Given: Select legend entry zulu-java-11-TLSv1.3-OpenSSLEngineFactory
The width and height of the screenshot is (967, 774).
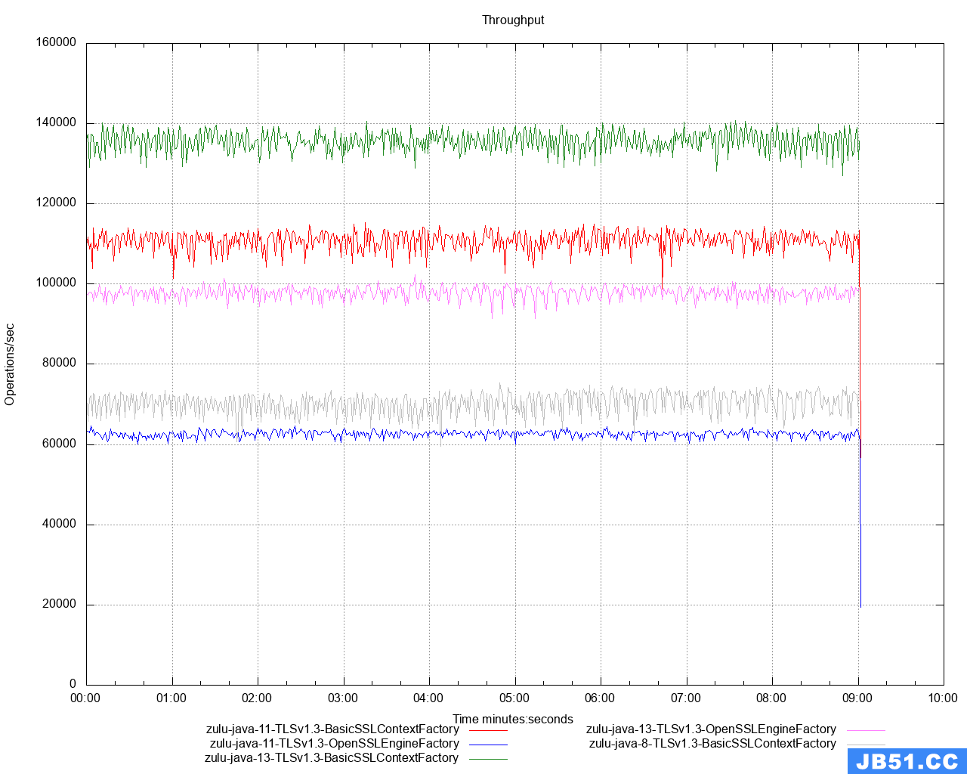Looking at the screenshot, I should click(x=335, y=744).
